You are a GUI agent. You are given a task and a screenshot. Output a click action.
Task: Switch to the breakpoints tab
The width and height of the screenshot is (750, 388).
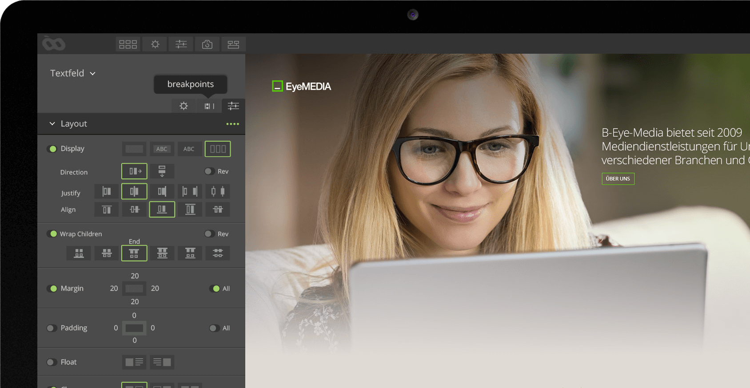[x=209, y=106]
